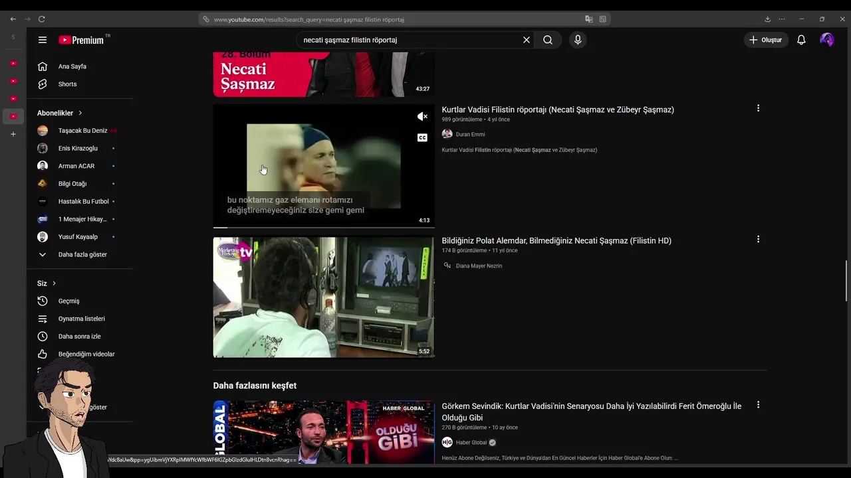851x478 pixels.
Task: Toggle CC subtitles on the video preview
Action: [422, 137]
